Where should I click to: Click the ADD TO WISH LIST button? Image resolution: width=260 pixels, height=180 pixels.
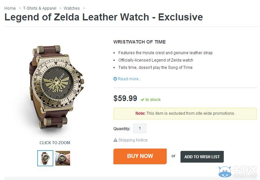pos(202,157)
